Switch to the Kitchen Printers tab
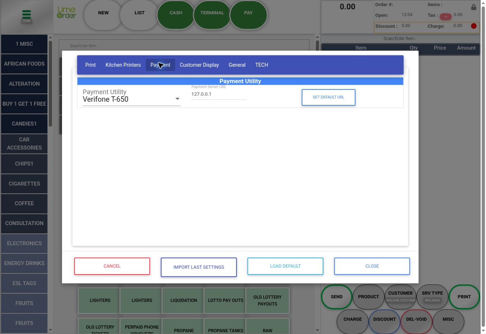This screenshot has height=334, width=486. [x=123, y=65]
